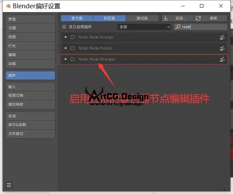
Task: Enable the Node Presets add-on checkbox
Action: (72, 48)
